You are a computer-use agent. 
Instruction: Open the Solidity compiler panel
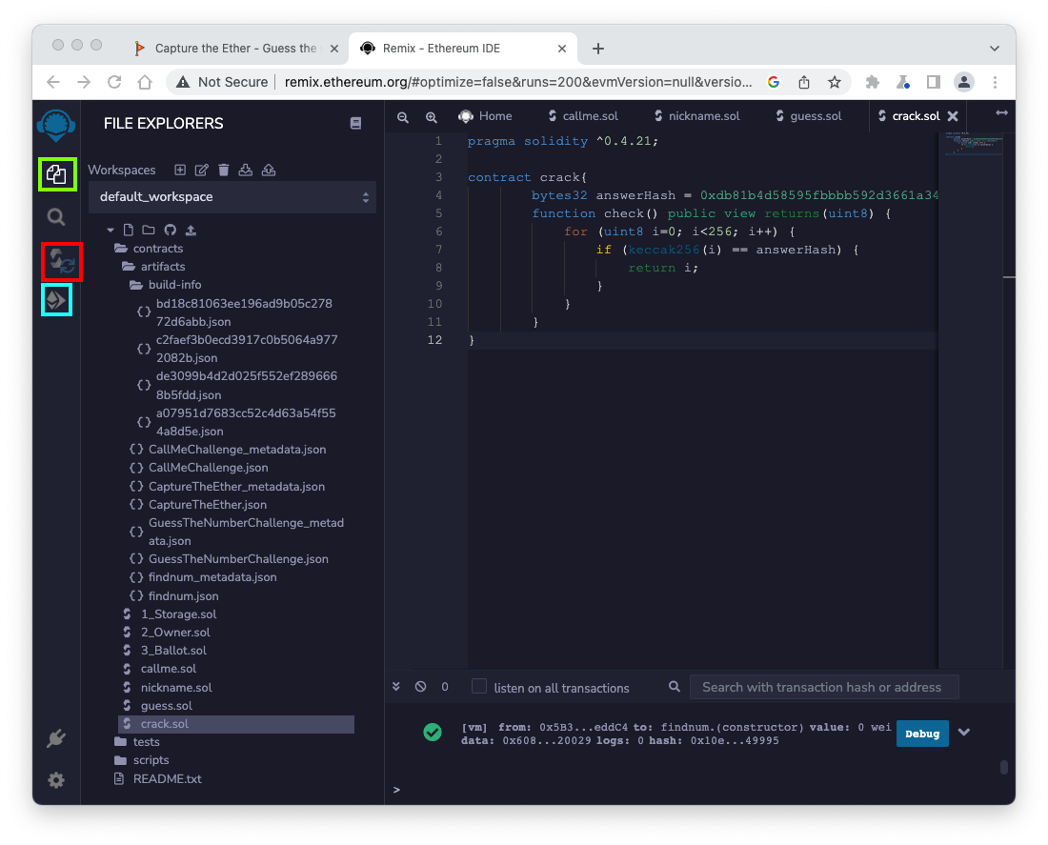[62, 261]
